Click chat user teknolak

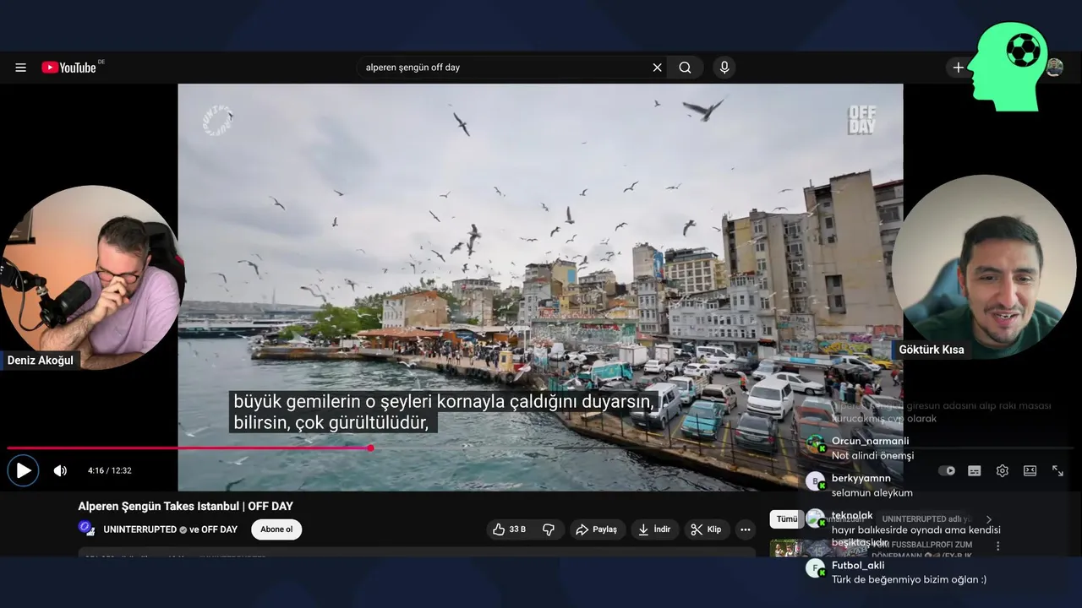tap(852, 515)
